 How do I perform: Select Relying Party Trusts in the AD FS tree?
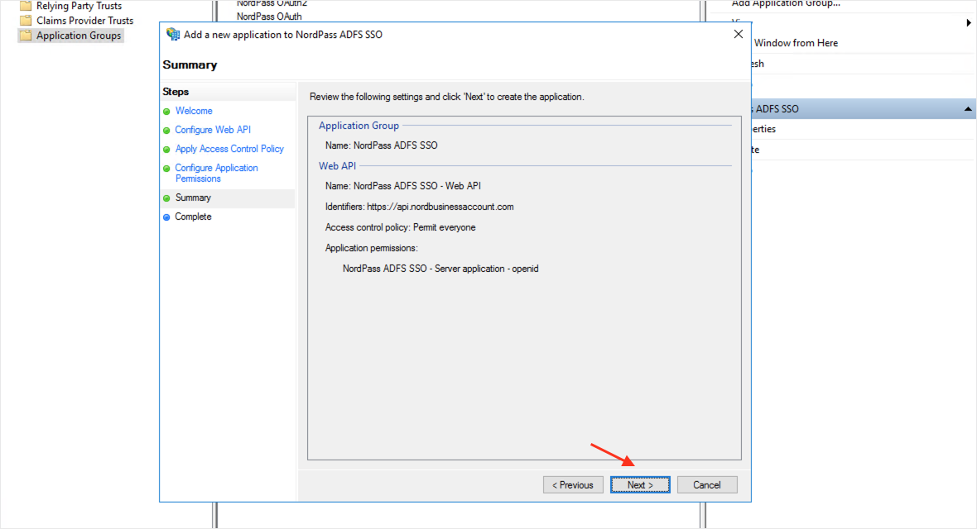click(x=79, y=6)
